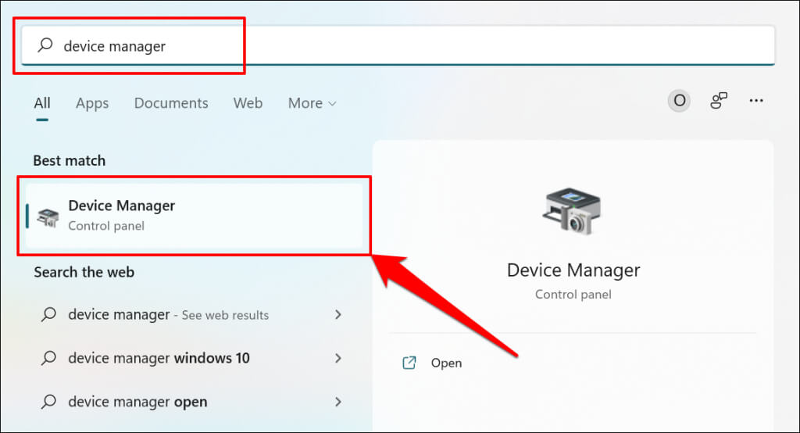
Task: Expand the More dropdown
Action: click(312, 103)
